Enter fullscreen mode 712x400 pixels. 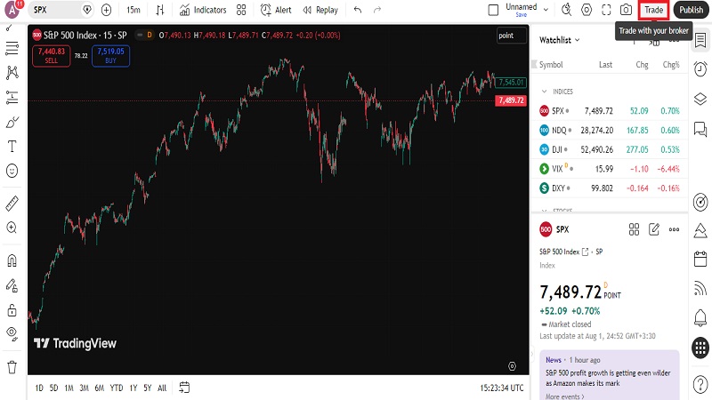(606, 10)
